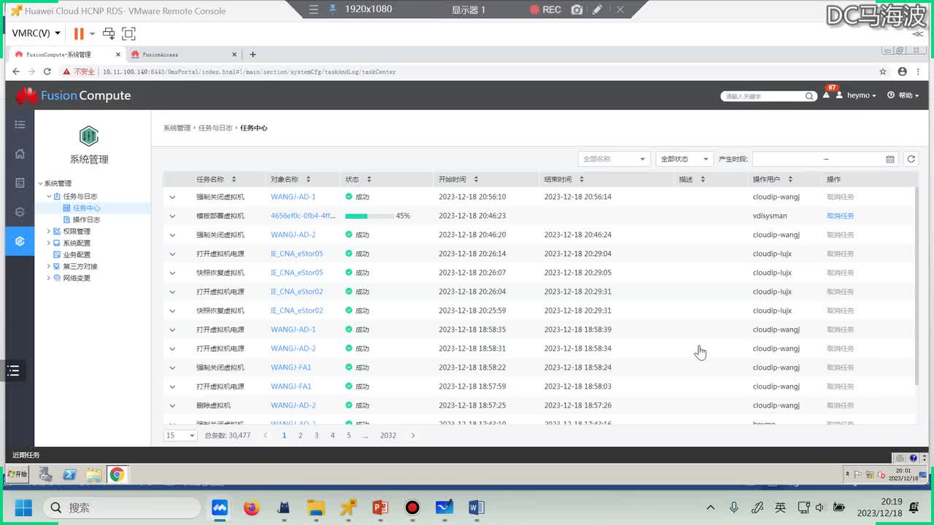
Task: Collapse the 任务与日志 tree node
Action: point(49,196)
